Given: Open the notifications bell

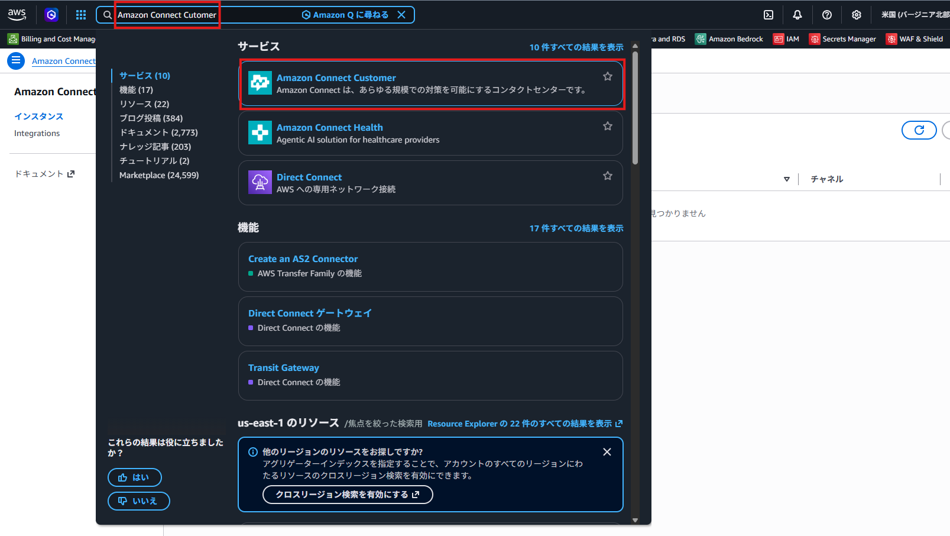Looking at the screenshot, I should click(797, 15).
